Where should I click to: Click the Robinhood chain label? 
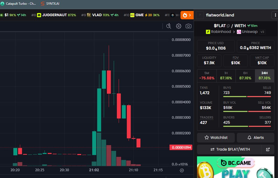pyautogui.click(x=221, y=32)
